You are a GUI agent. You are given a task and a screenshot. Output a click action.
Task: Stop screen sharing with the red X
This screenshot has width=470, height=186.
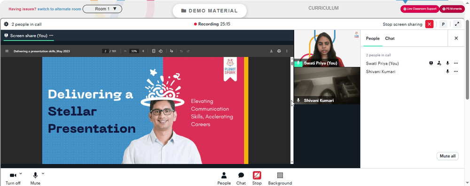429,24
